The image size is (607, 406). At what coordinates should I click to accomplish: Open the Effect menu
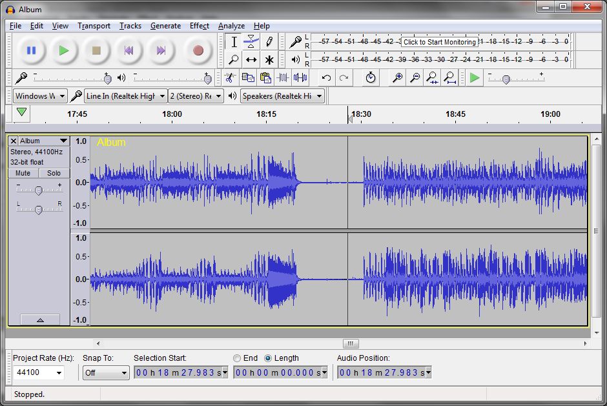[200, 26]
